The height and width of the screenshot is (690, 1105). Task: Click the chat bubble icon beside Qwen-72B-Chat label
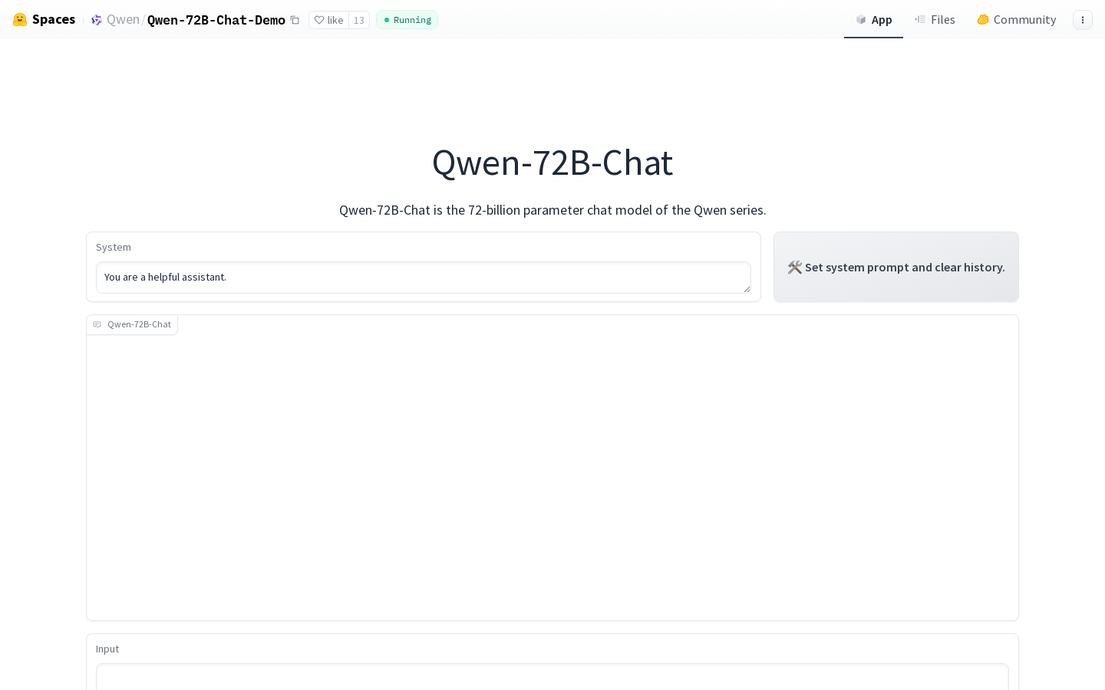[x=97, y=324]
